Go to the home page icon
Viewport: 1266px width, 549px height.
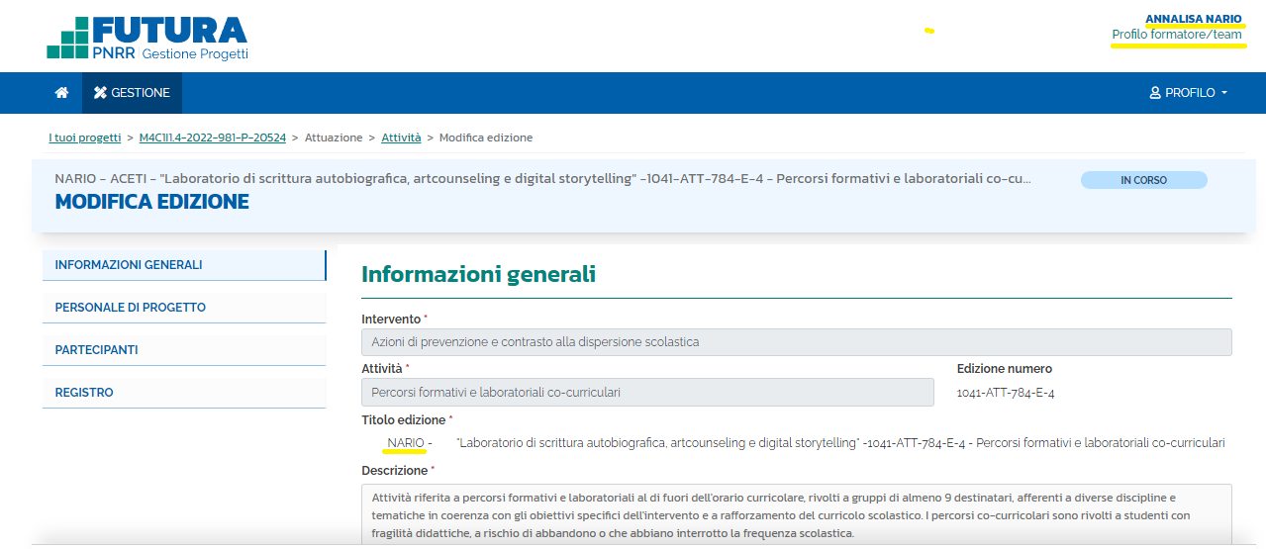tap(61, 93)
